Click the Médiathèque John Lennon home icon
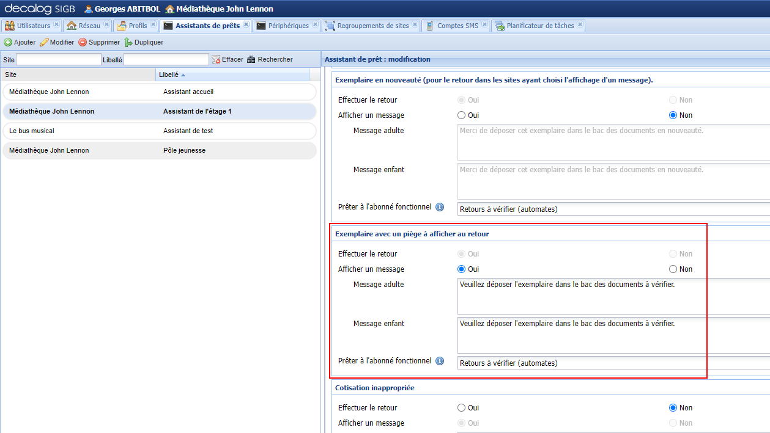 [169, 9]
